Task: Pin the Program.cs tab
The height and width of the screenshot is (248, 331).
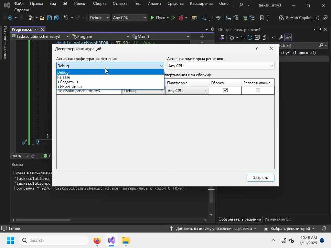Action: point(36,29)
